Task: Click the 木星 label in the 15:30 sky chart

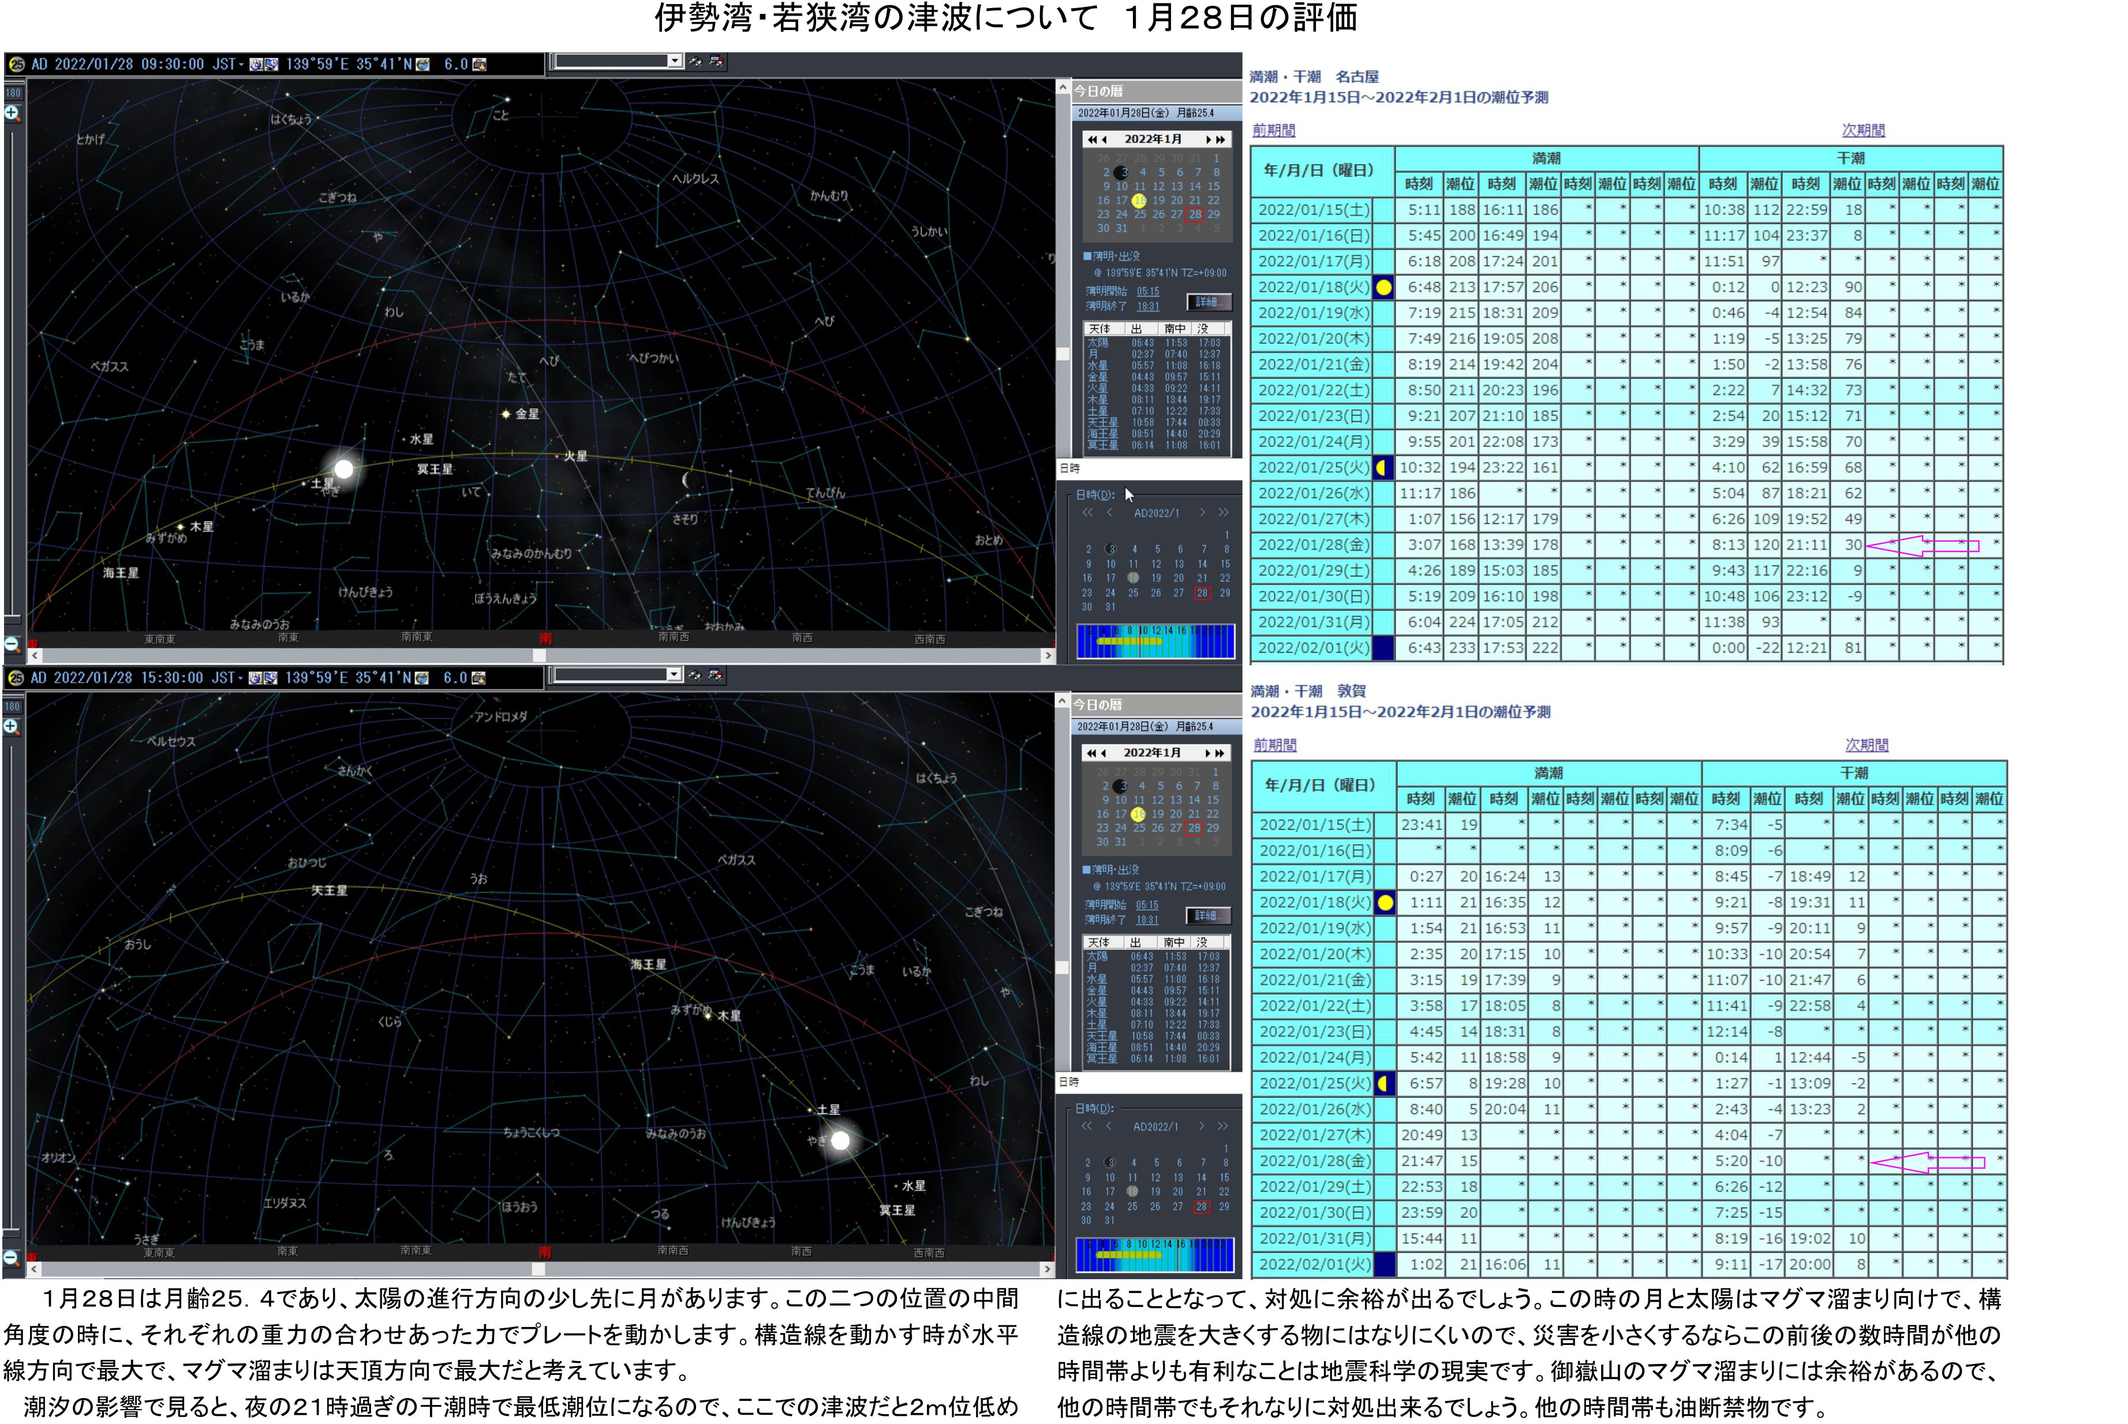Action: tap(730, 1016)
